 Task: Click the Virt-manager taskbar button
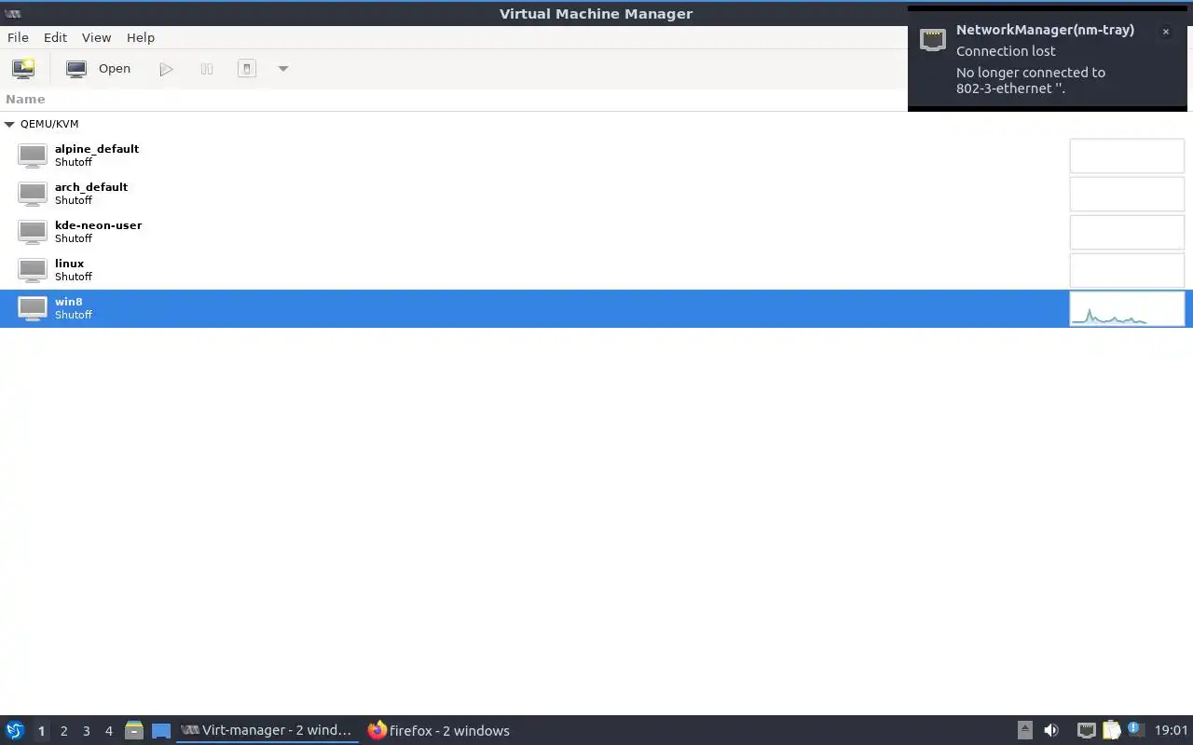tap(267, 730)
